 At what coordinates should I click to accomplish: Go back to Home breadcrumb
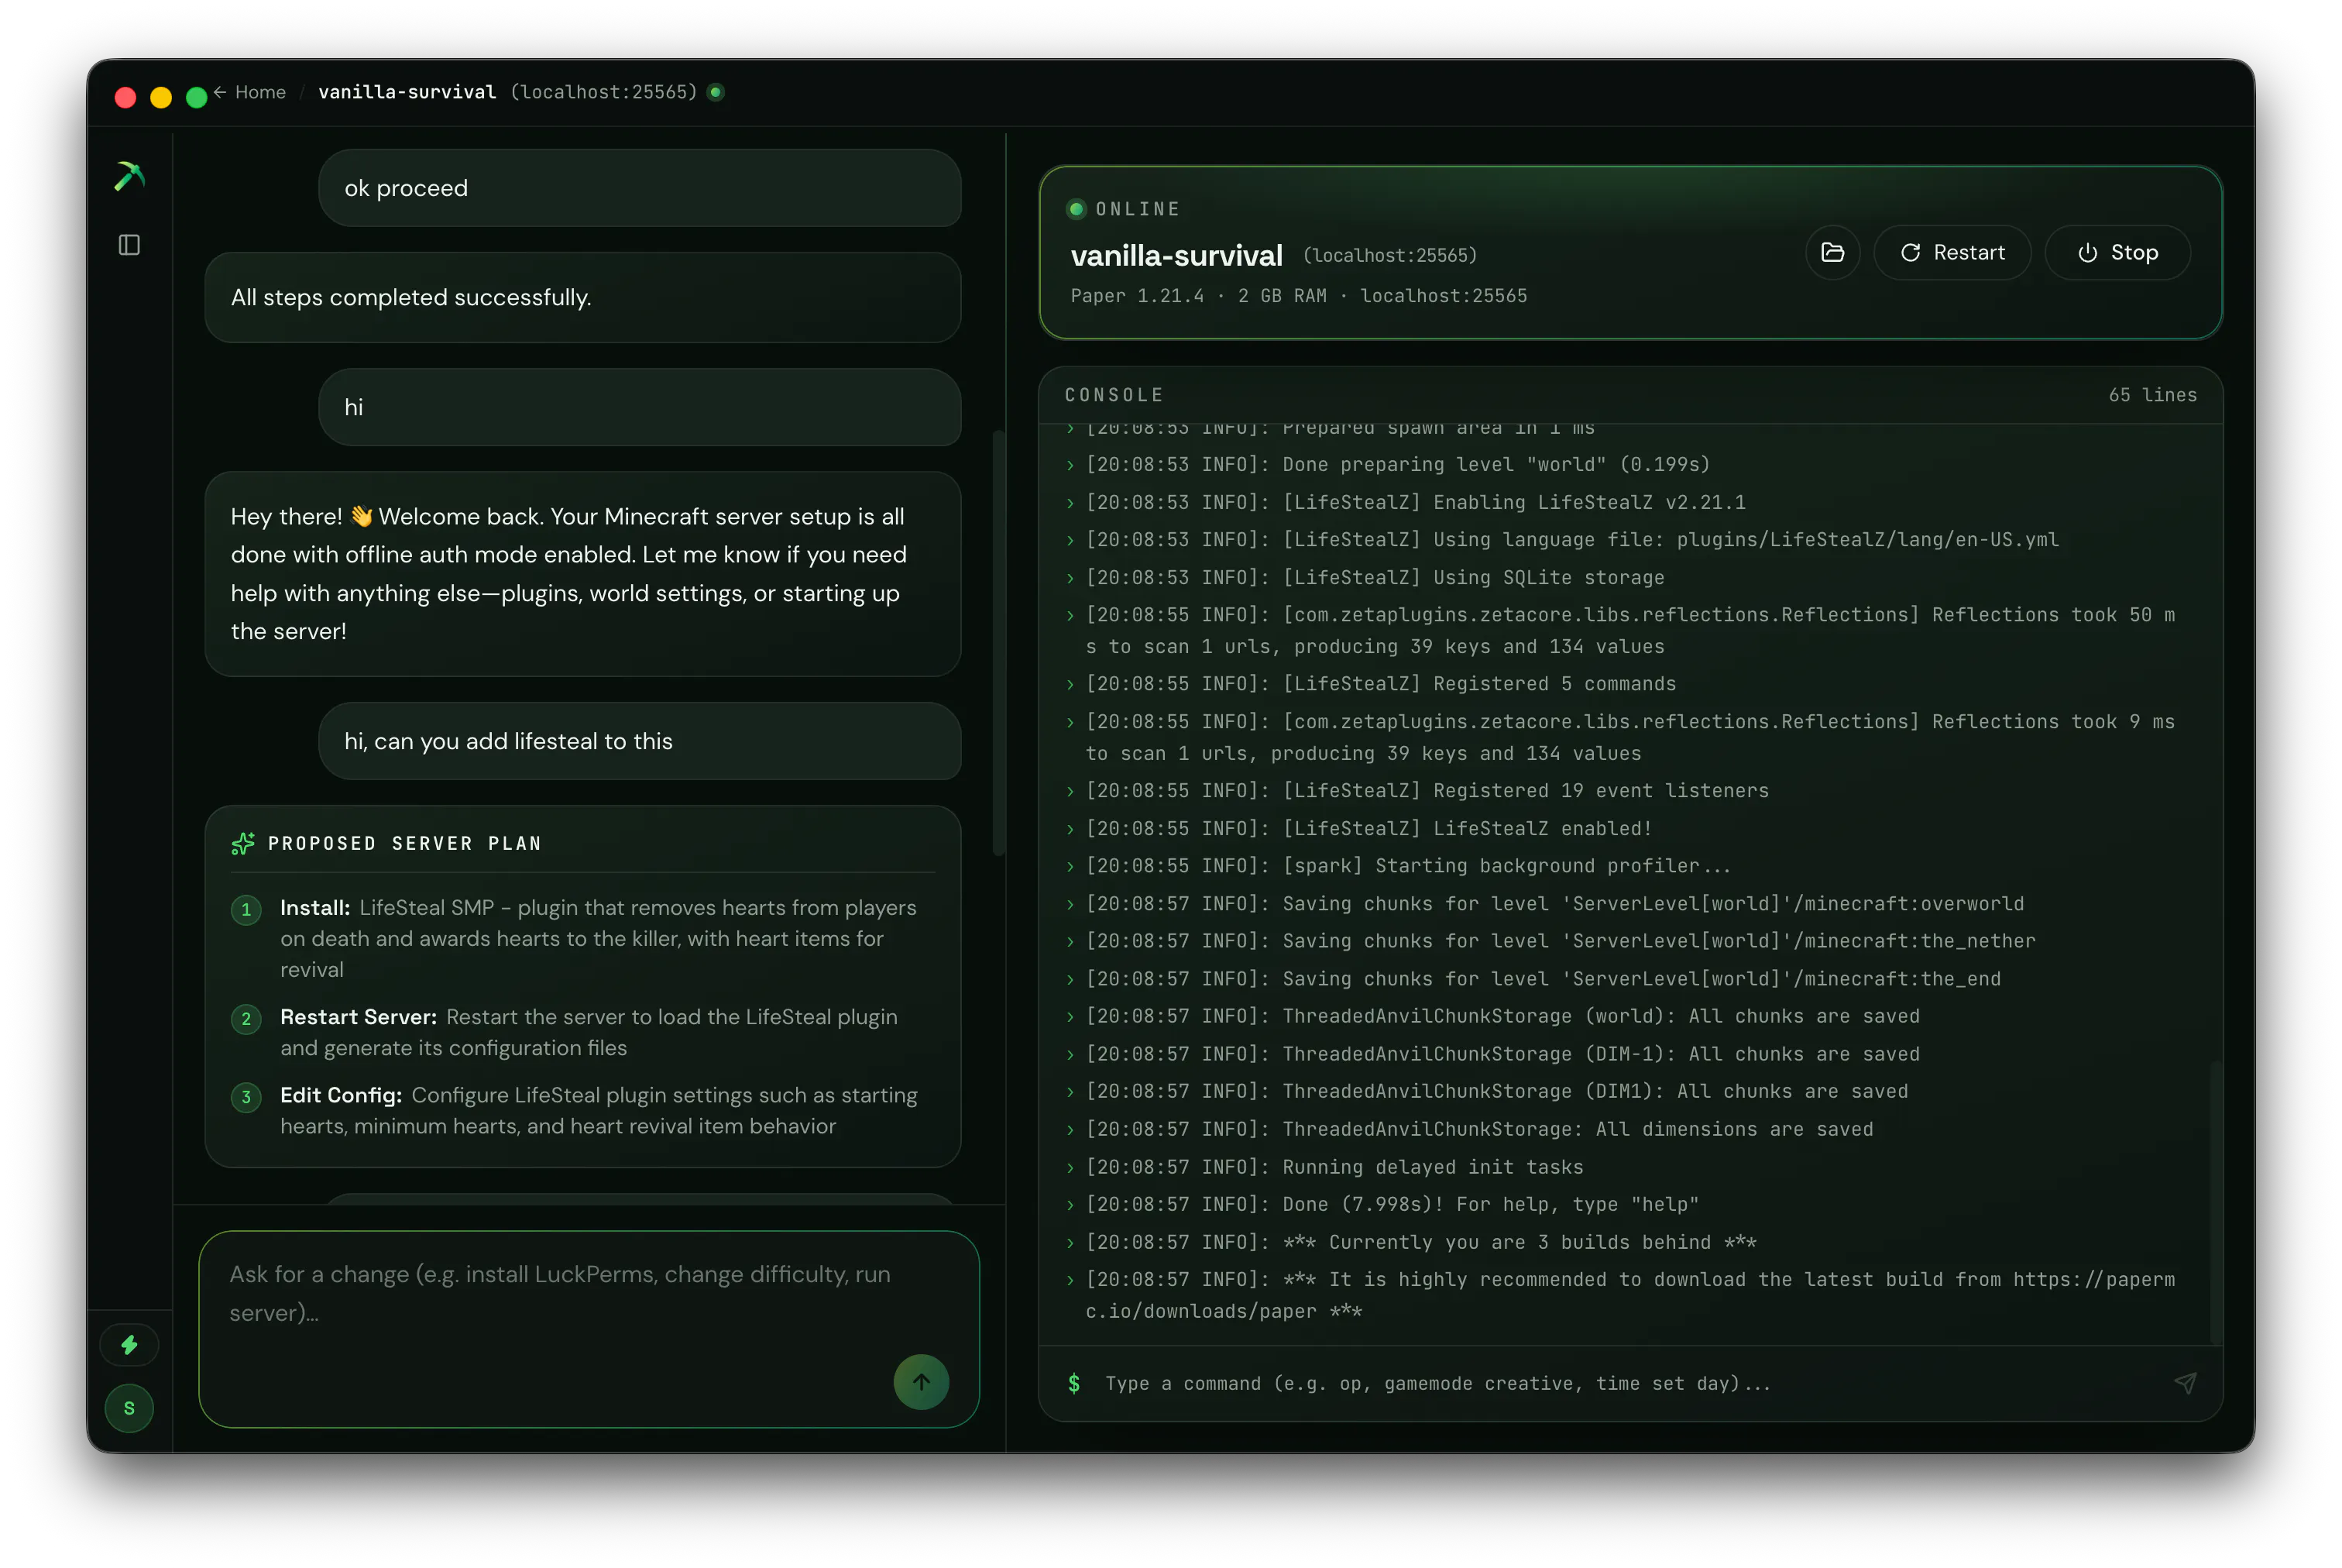(x=250, y=92)
